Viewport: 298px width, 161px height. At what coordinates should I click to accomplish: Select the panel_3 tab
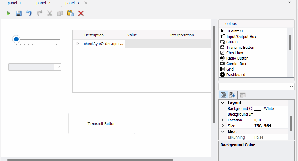72,3
